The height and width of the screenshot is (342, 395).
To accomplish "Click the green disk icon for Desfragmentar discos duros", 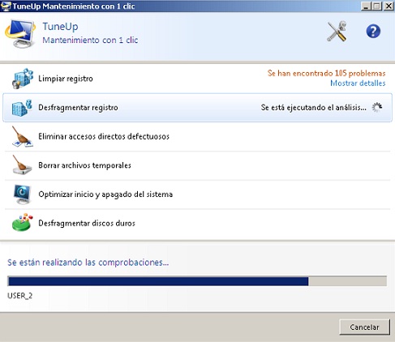I will pyautogui.click(x=22, y=223).
